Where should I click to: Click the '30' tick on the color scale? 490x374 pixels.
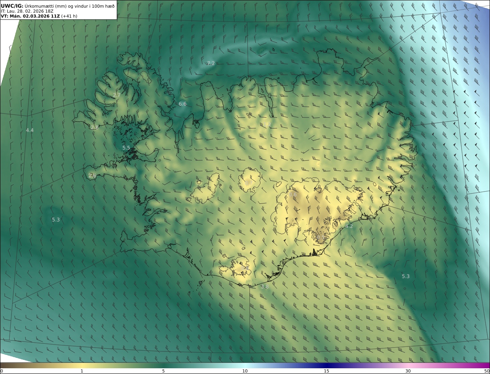point(408,371)
